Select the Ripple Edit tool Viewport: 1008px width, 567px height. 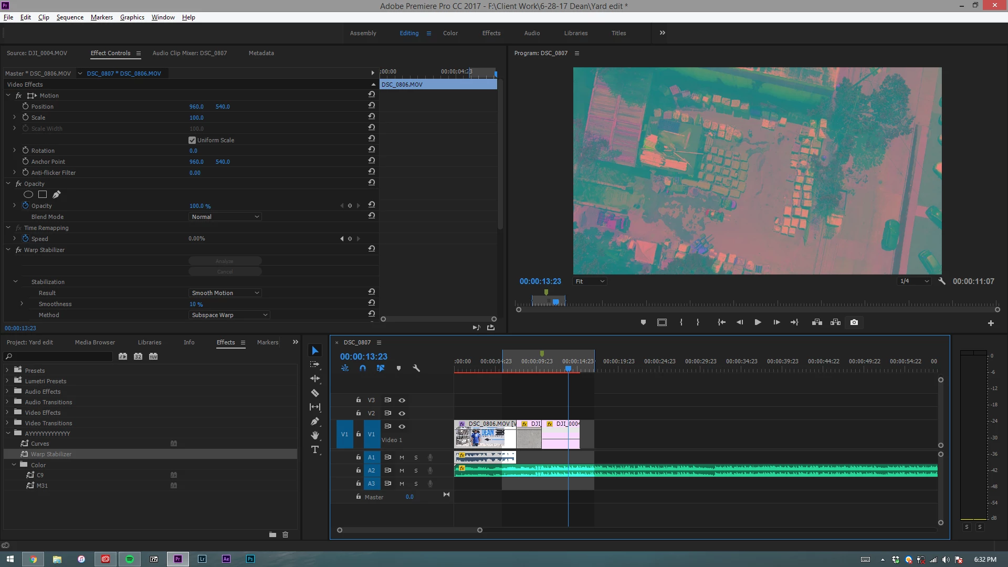[315, 379]
